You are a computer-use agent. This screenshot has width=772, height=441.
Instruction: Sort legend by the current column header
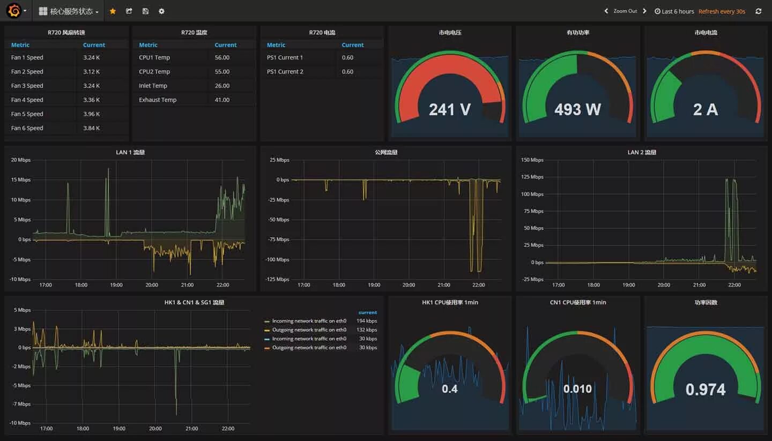(368, 312)
